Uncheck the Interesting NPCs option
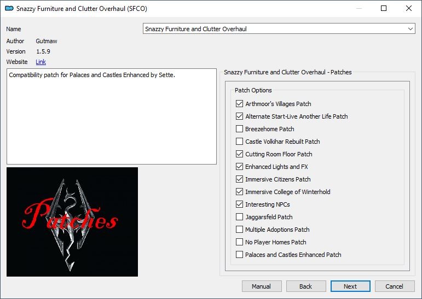Viewport: 422px width, 299px height. [239, 204]
